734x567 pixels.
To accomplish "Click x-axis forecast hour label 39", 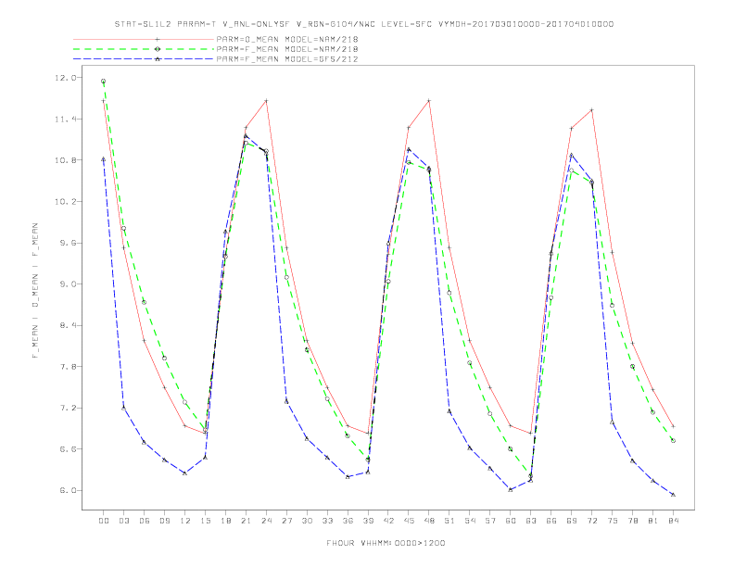I will point(368,521).
